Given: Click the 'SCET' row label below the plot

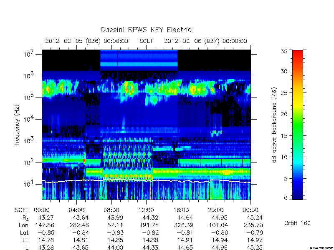Looking at the screenshot, I should click(x=22, y=210).
